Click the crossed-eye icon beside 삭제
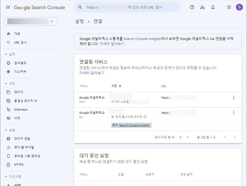This screenshot has width=247, height=186. (9, 118)
